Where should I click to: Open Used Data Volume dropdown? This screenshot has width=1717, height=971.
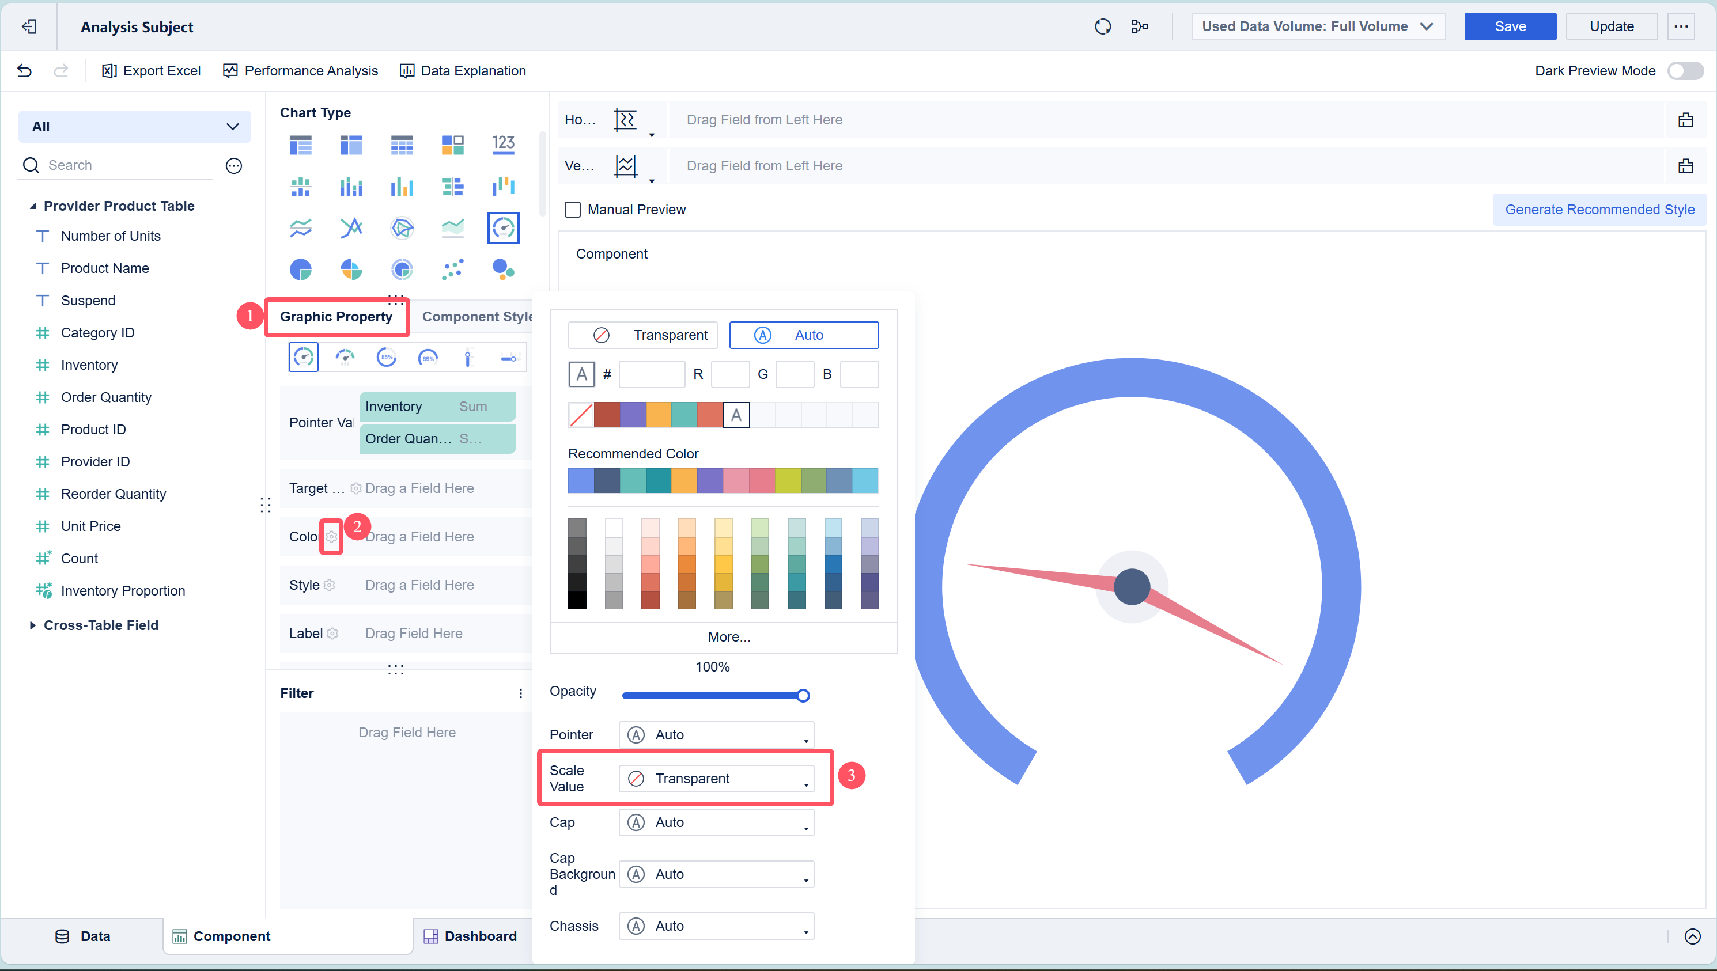[1318, 26]
